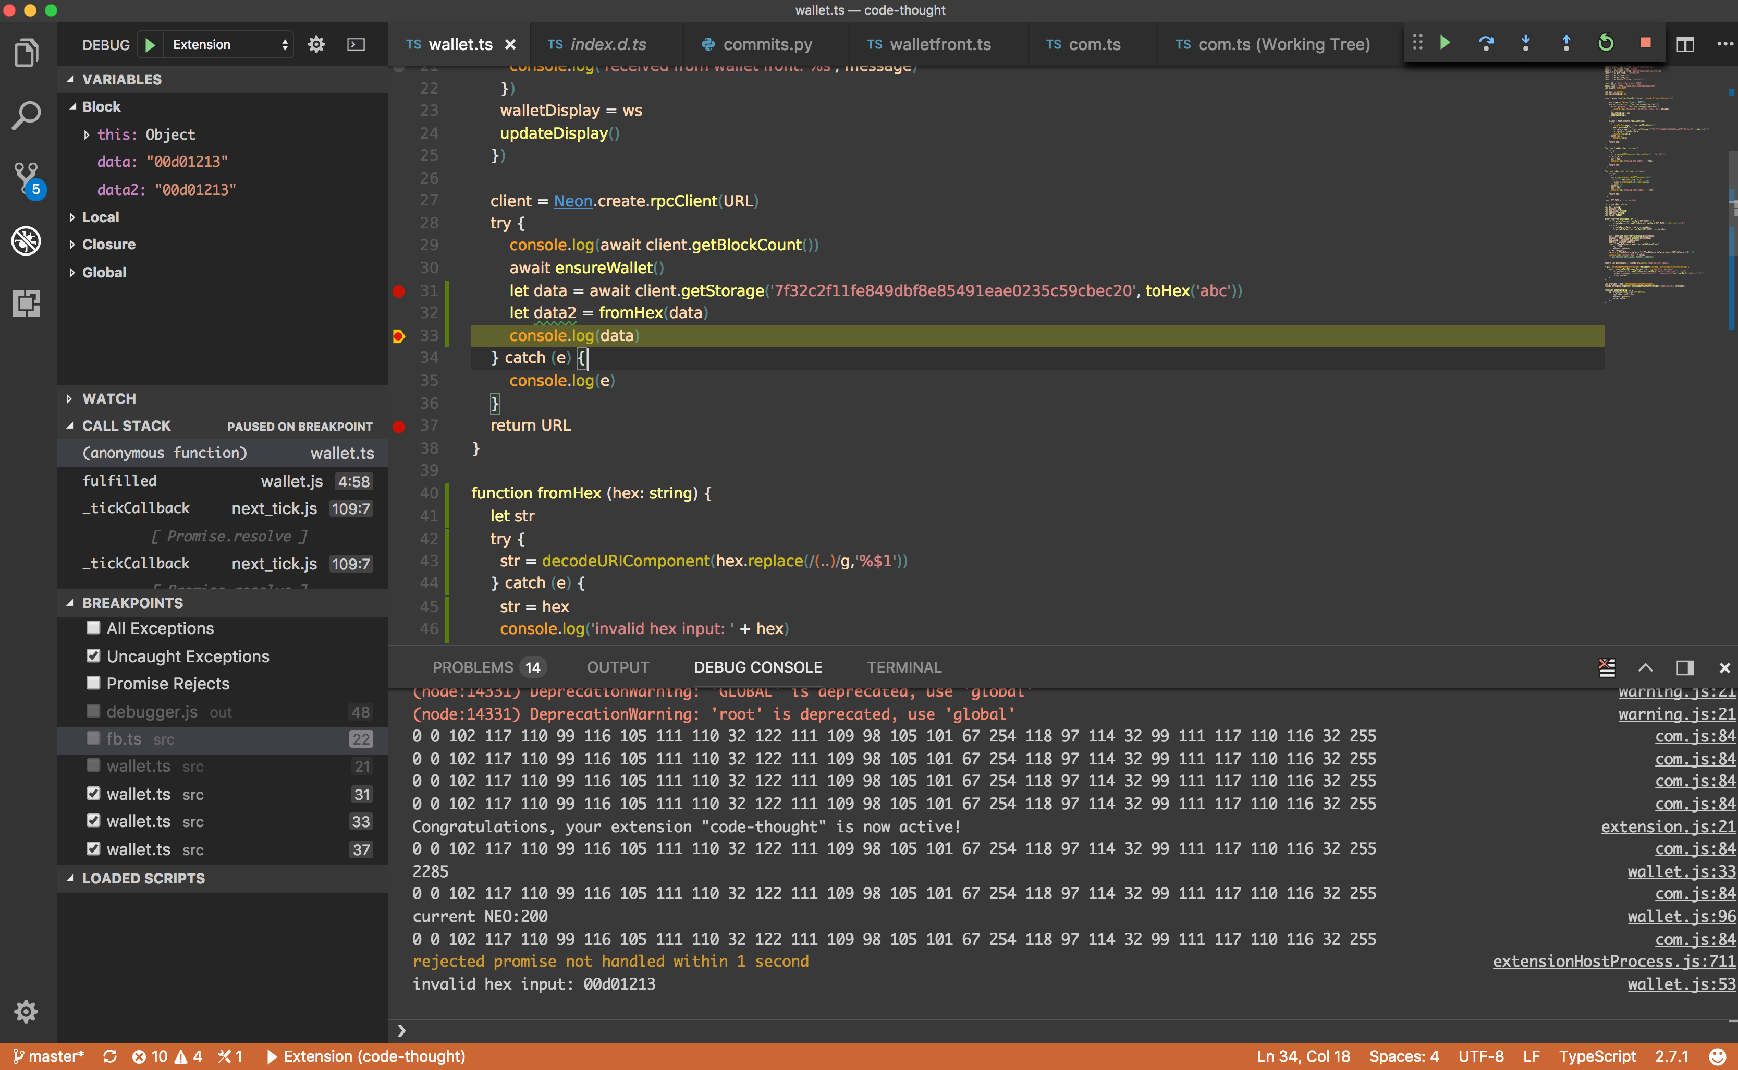Click the Step Into debug arrow
1738x1070 pixels.
pos(1526,44)
